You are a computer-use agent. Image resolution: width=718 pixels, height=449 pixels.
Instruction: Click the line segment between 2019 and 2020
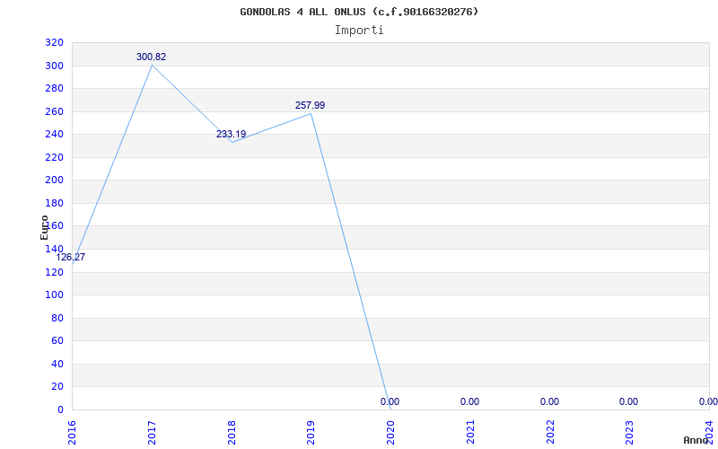[351, 261]
